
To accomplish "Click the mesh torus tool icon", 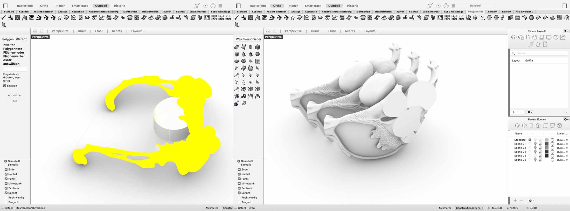I will 244,61.
